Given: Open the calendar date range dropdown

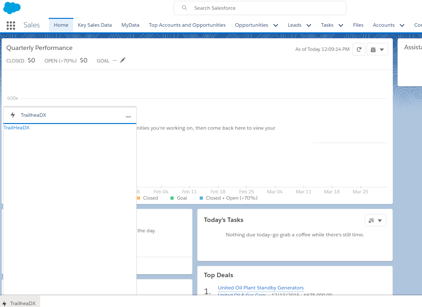Looking at the screenshot, I should pos(377,49).
